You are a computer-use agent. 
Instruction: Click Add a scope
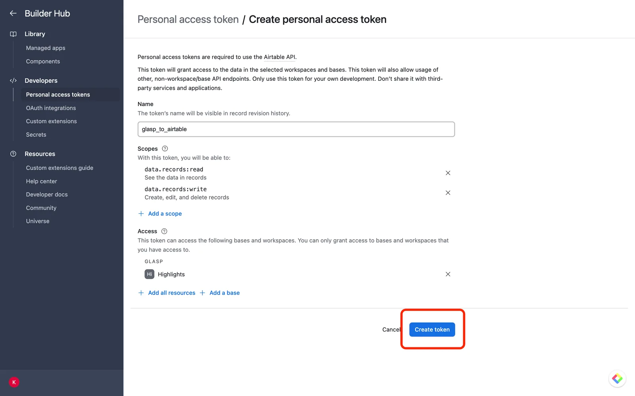coord(160,213)
